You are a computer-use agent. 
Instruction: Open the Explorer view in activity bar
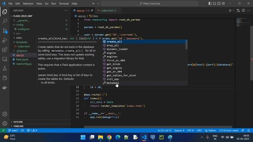pos(5,11)
